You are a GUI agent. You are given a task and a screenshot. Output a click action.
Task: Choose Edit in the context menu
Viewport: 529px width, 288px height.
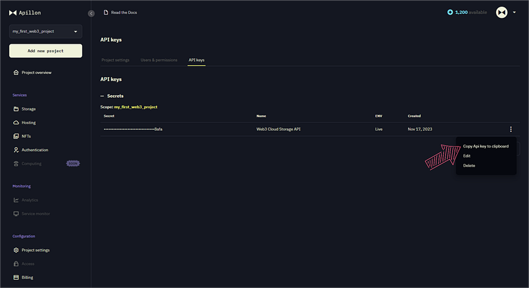(x=467, y=156)
